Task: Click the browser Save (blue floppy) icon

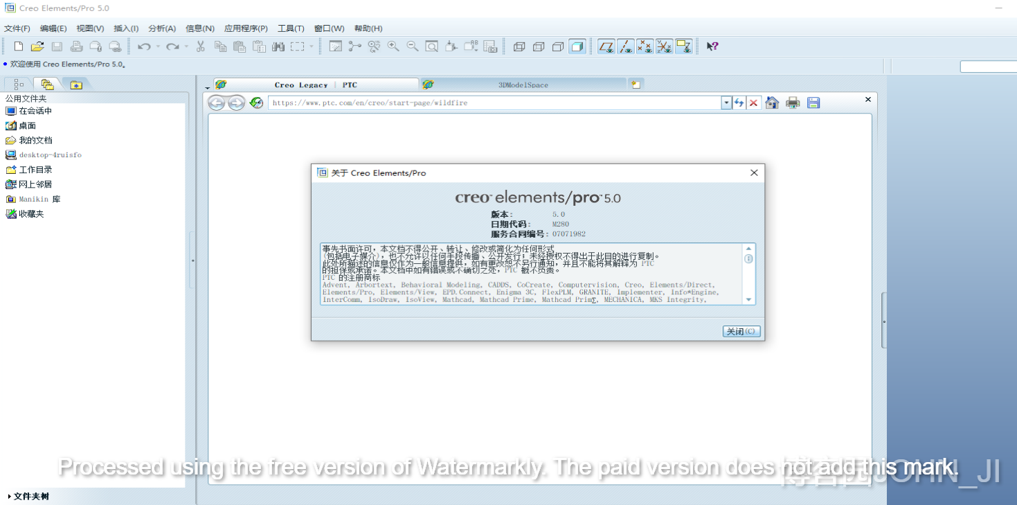Action: coord(813,103)
